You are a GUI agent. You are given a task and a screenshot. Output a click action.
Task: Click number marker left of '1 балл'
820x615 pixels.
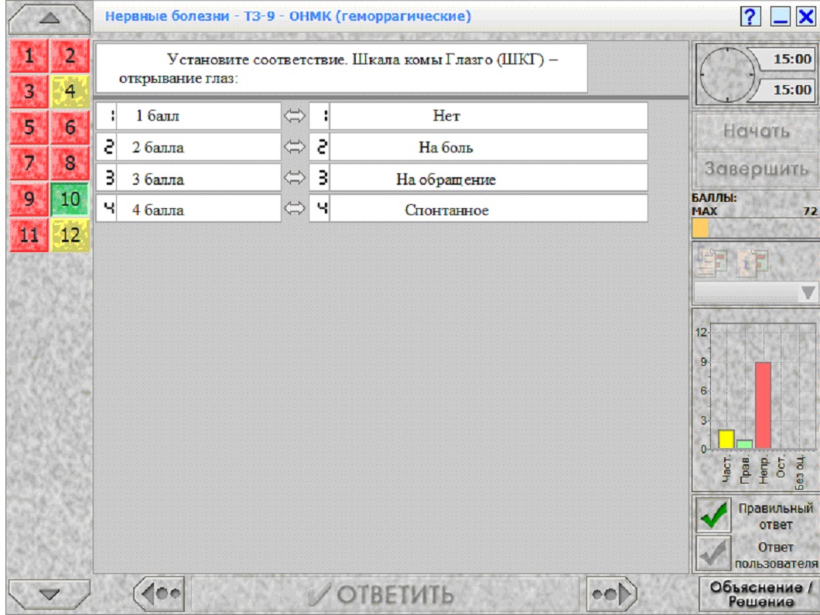tap(107, 115)
